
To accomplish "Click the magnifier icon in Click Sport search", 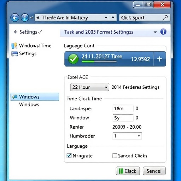I will pyautogui.click(x=165, y=18).
